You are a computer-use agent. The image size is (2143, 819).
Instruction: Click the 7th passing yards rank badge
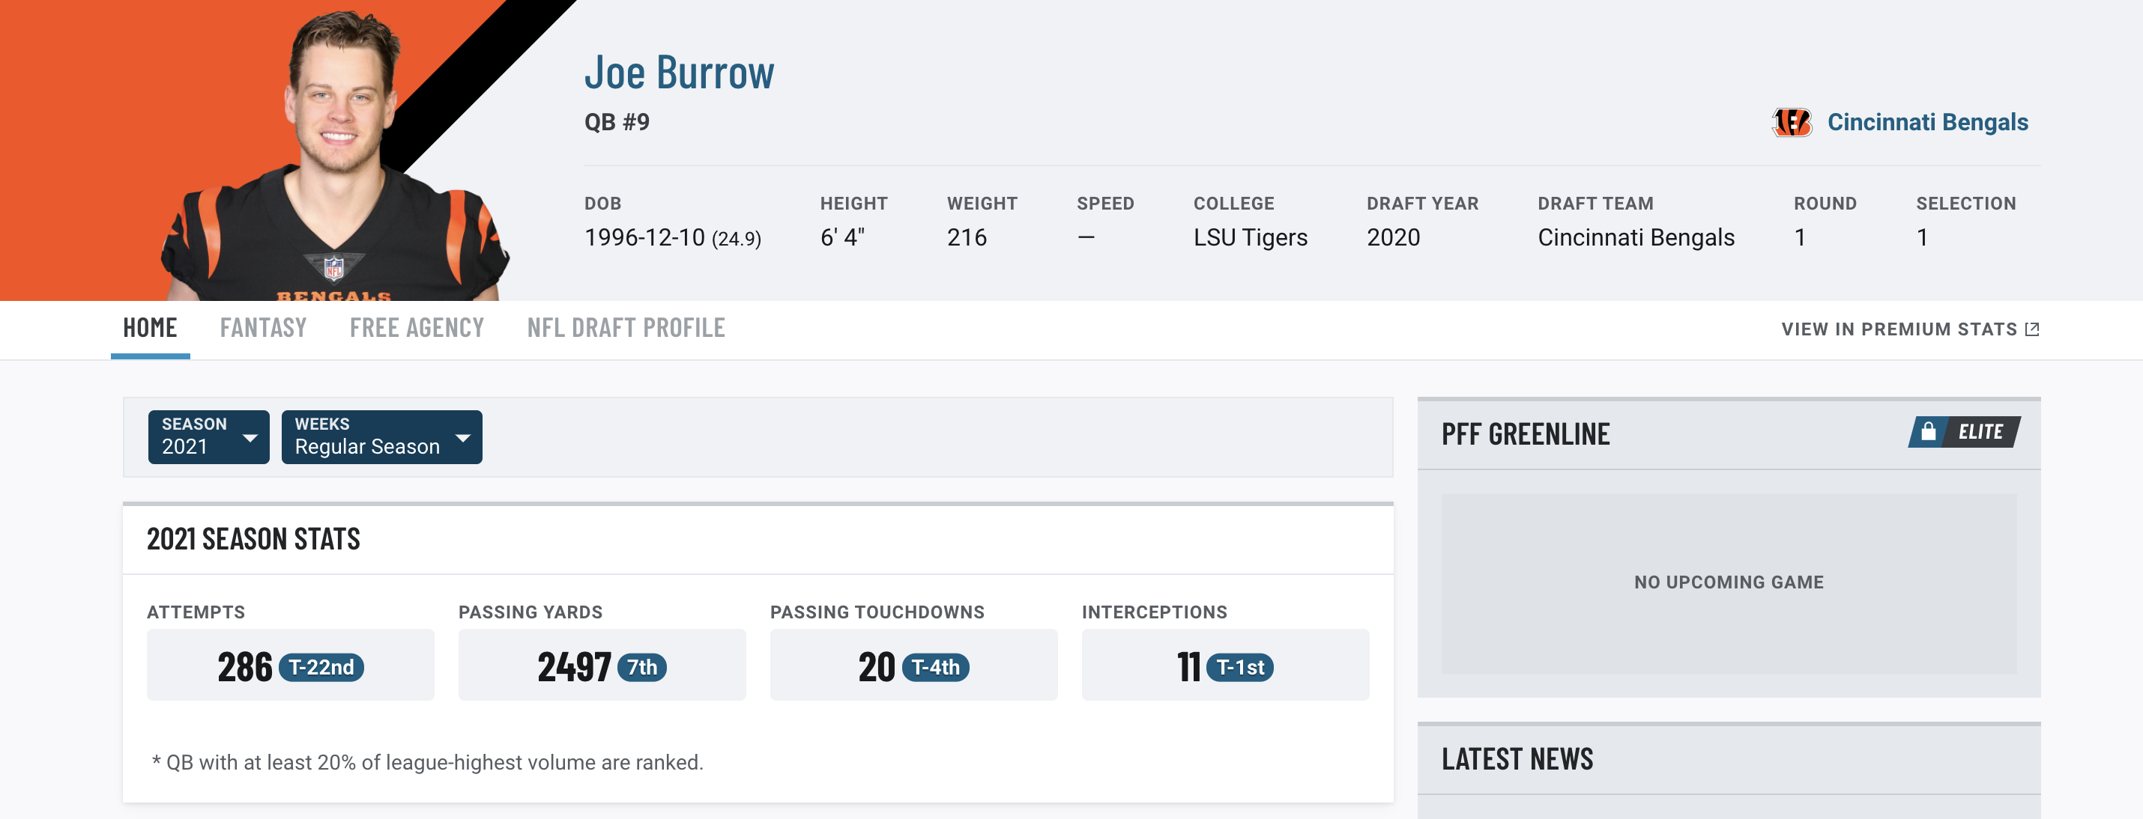click(641, 667)
